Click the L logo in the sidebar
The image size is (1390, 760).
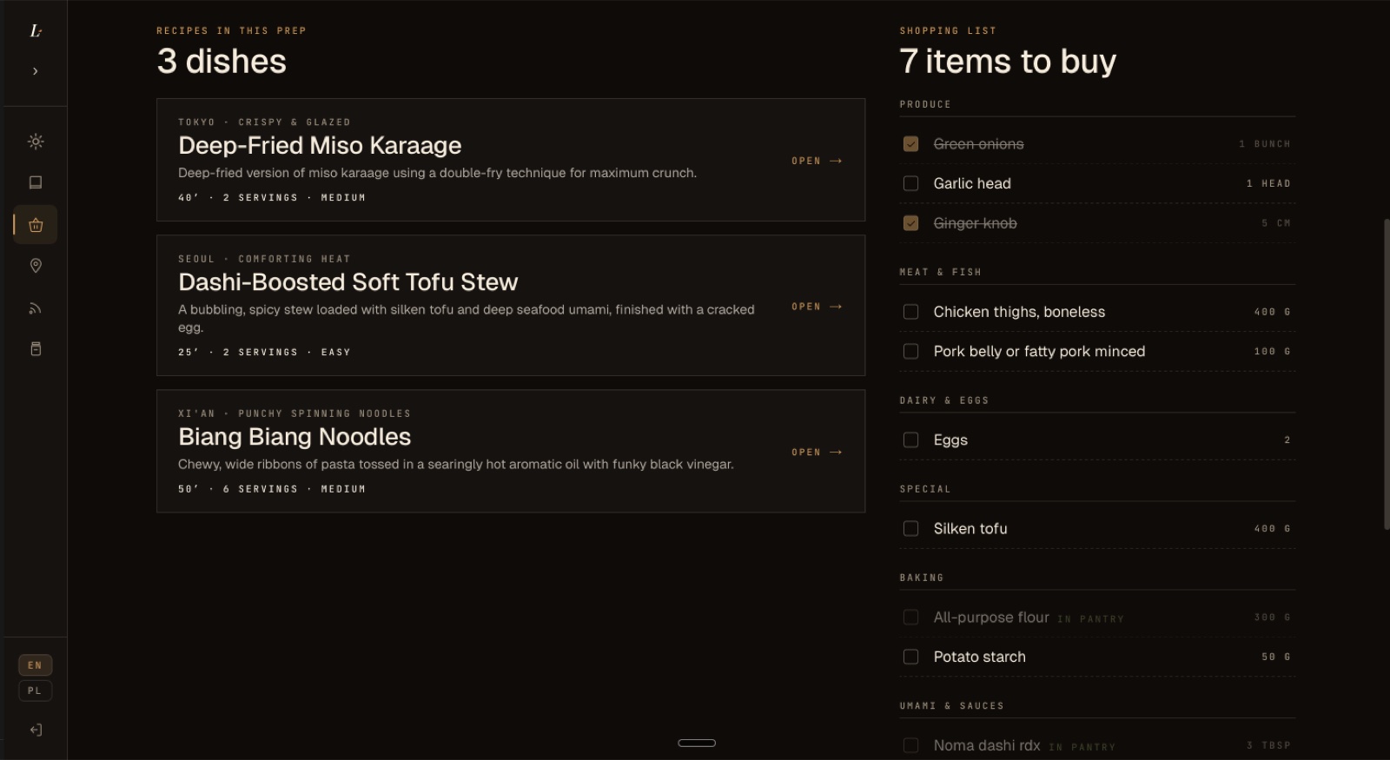36,31
